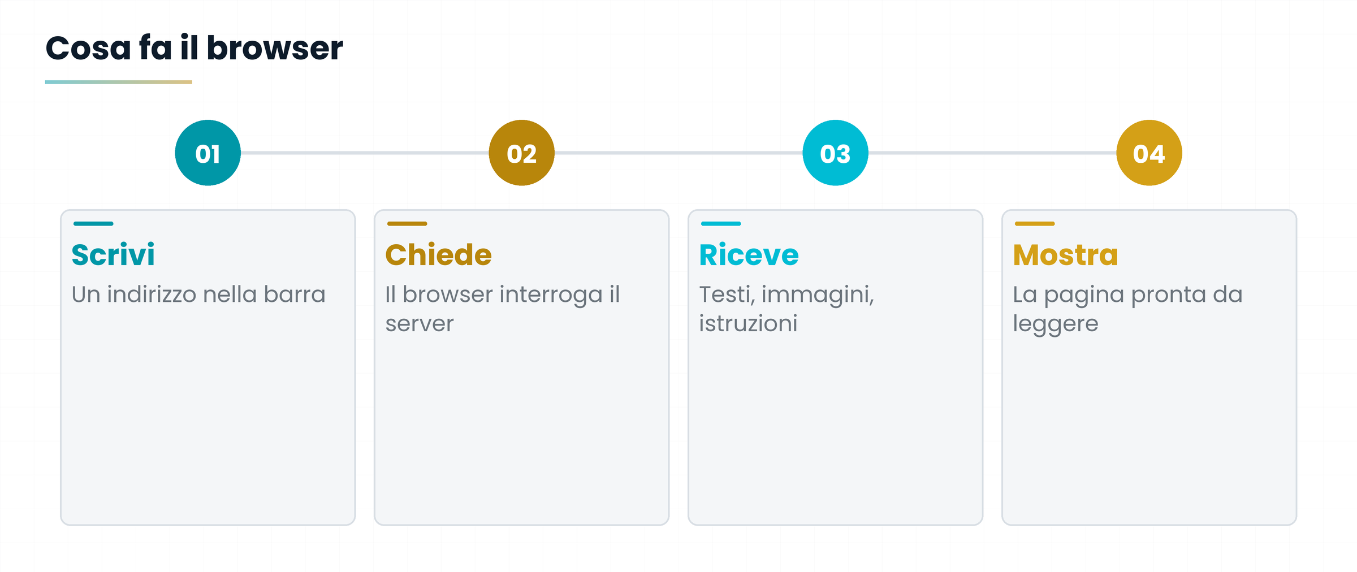
Task: Select the gold 04 step circle
Action: pos(1149,153)
